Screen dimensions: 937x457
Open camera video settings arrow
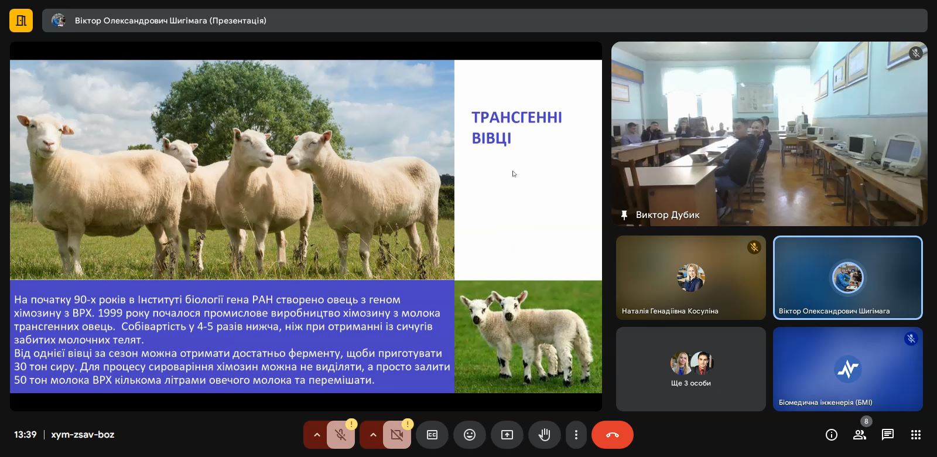372,435
